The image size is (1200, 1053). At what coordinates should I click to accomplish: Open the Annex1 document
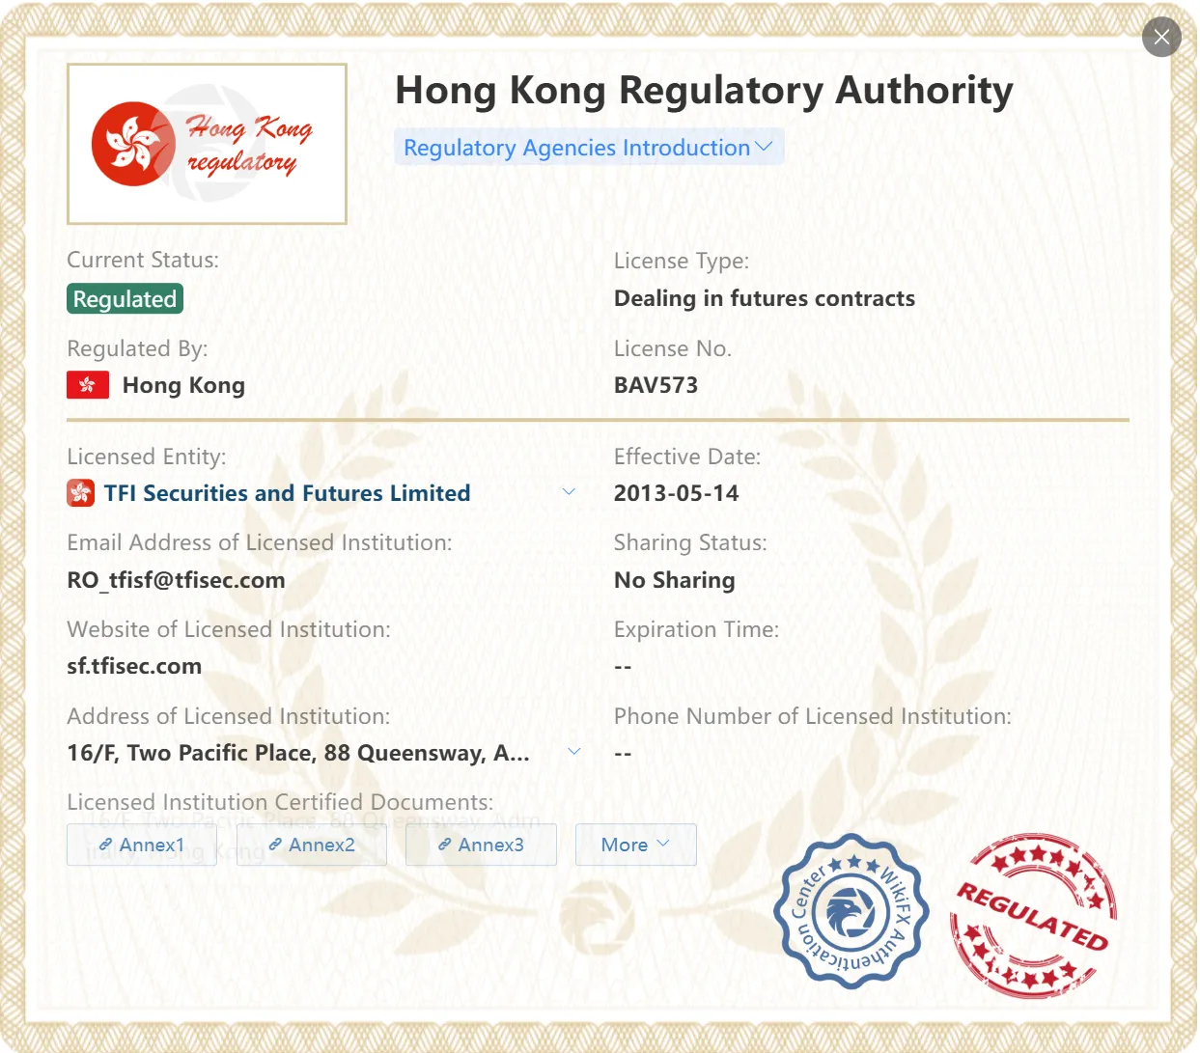142,845
